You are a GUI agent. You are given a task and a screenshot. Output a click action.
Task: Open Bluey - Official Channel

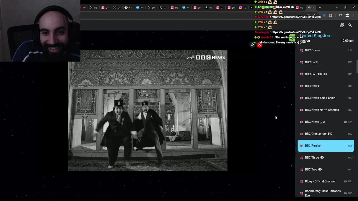click(x=326, y=181)
